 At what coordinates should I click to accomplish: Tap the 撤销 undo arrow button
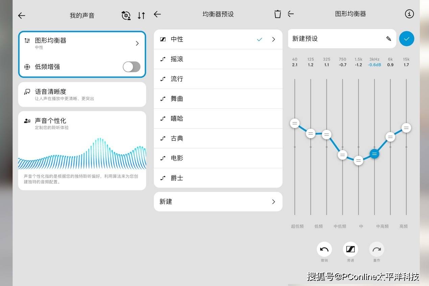click(324, 250)
